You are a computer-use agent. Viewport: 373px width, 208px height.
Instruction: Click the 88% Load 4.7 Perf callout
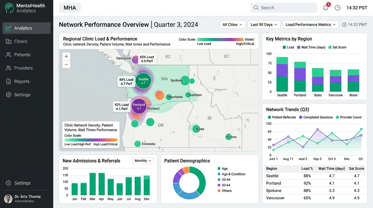(x=126, y=82)
